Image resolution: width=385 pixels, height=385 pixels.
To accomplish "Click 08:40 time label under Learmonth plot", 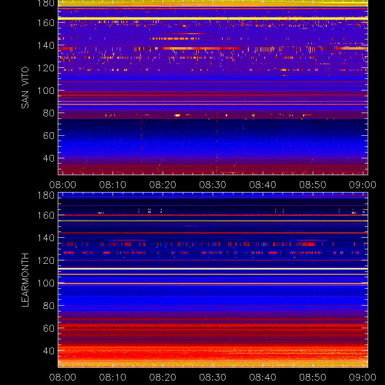I will click(263, 377).
